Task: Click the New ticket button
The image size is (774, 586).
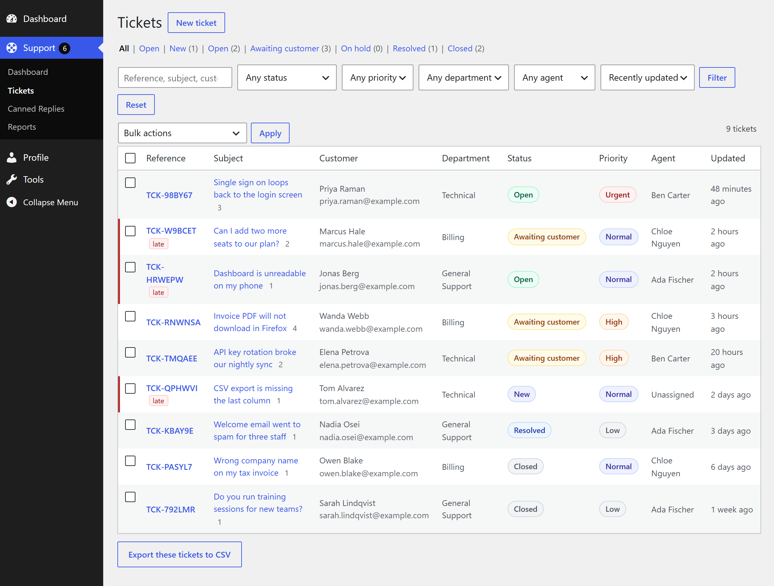Action: (196, 23)
